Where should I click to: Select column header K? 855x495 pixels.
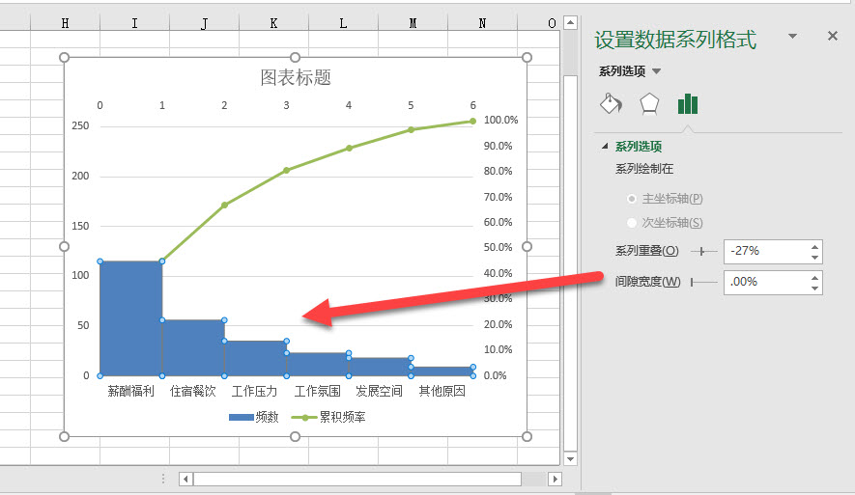click(x=273, y=23)
